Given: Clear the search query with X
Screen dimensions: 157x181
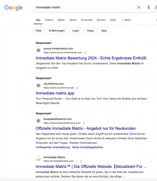Looking at the screenshot, I should [x=139, y=7].
